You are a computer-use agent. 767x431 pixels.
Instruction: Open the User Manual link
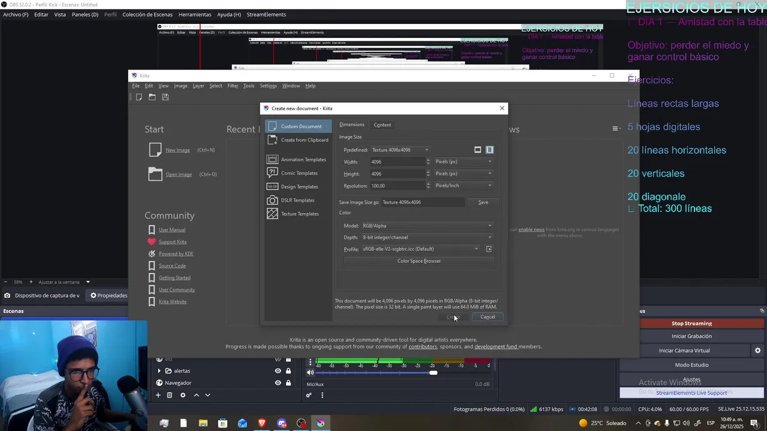tap(172, 230)
